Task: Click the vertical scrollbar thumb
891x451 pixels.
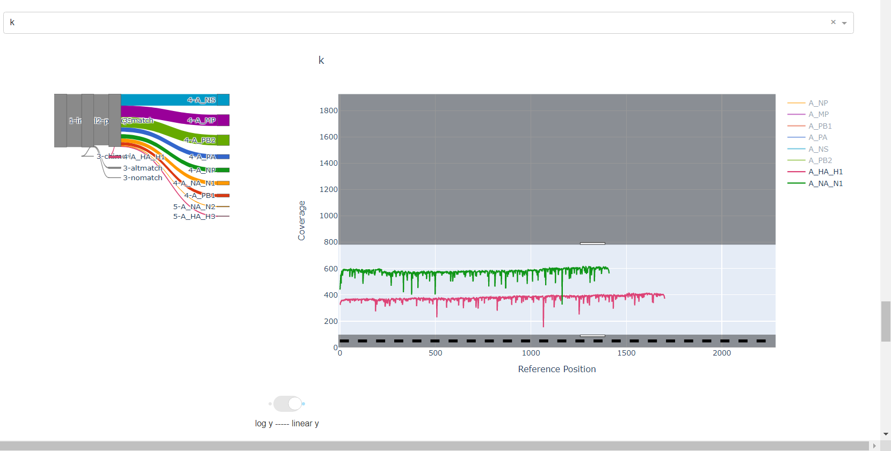Action: click(886, 321)
